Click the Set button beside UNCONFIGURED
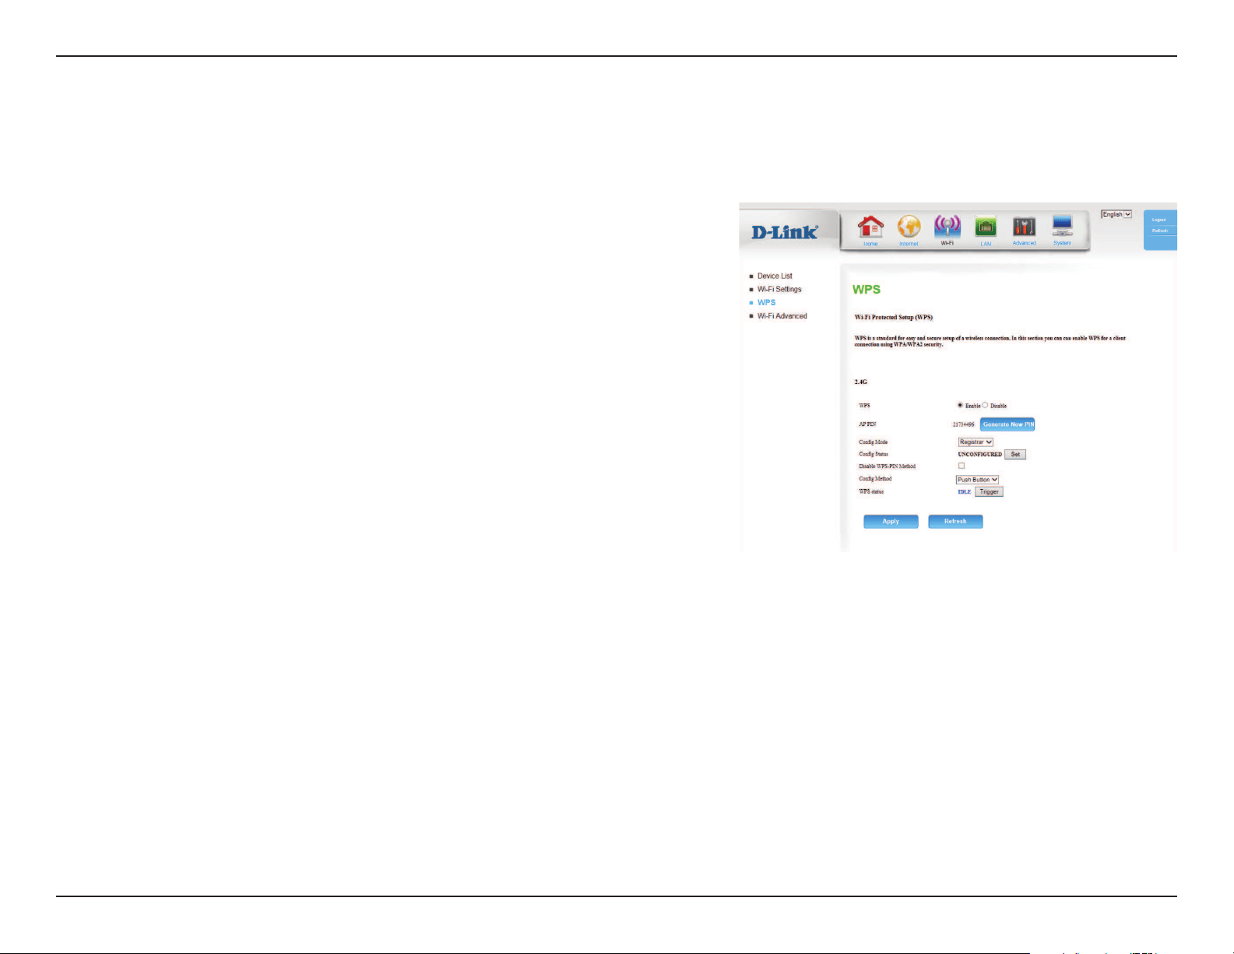The width and height of the screenshot is (1234, 954). click(1015, 454)
